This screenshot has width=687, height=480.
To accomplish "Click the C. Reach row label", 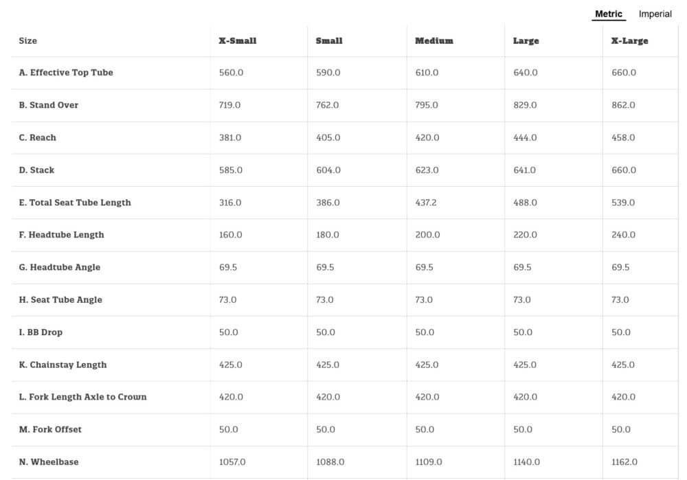I will [x=38, y=137].
